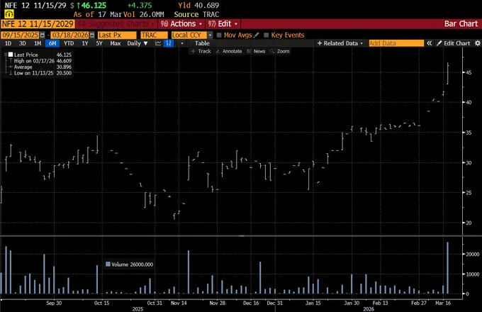Click the Average 30.896 legend row
This screenshot has width=482, height=312.
pos(40,67)
